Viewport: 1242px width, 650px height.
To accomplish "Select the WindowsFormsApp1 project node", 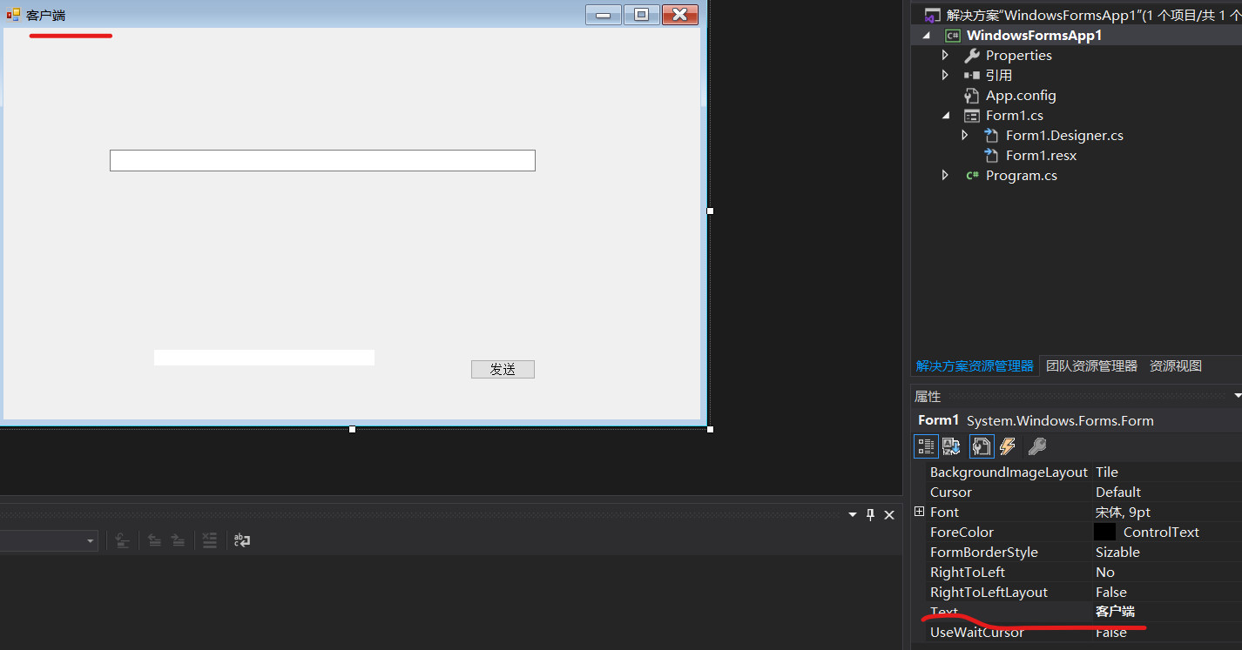I will click(1034, 35).
